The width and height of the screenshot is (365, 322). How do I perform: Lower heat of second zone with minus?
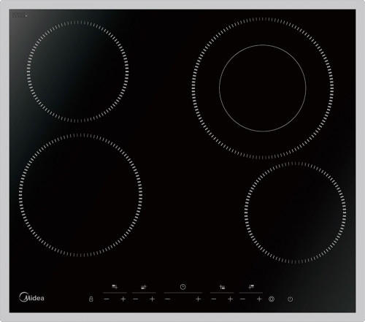pos(136,299)
